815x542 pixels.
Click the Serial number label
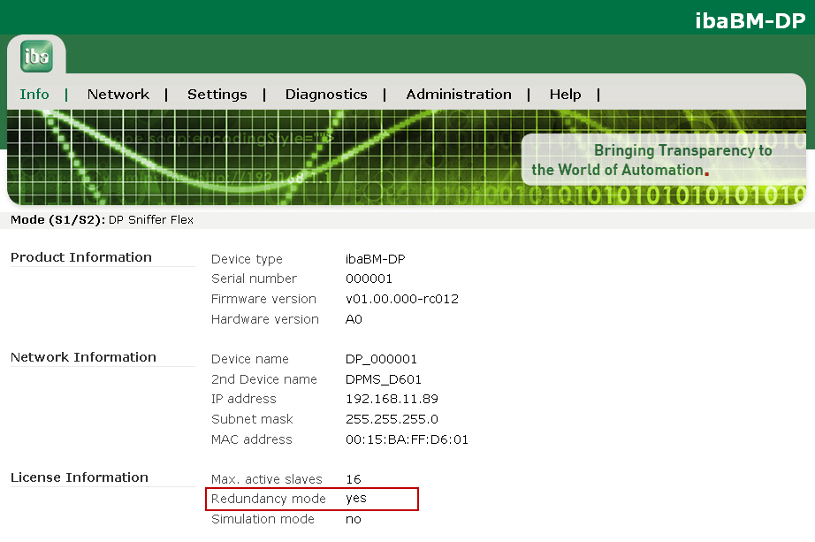pos(254,279)
